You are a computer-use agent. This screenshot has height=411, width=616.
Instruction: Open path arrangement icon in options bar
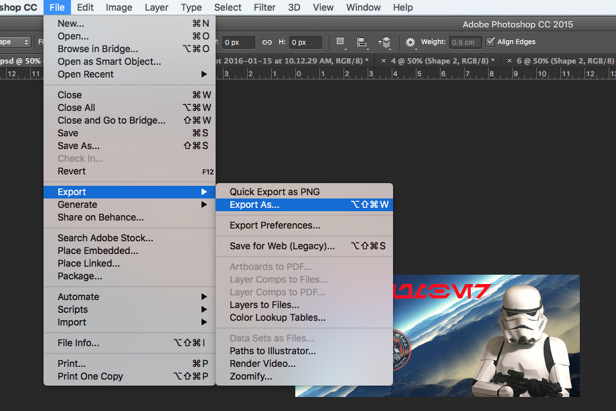(x=384, y=42)
